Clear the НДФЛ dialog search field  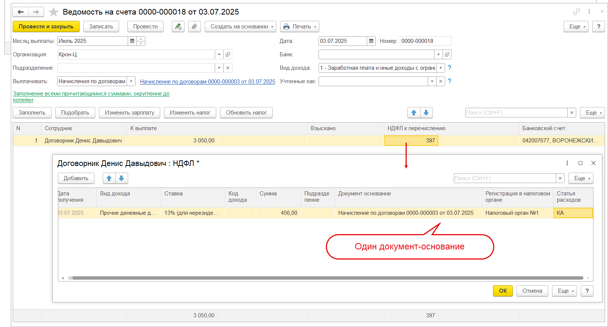click(560, 178)
